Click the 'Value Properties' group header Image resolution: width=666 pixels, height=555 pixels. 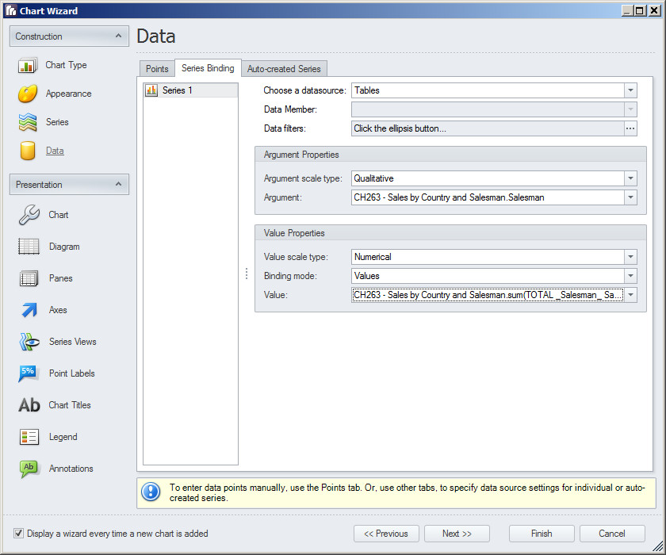(450, 233)
